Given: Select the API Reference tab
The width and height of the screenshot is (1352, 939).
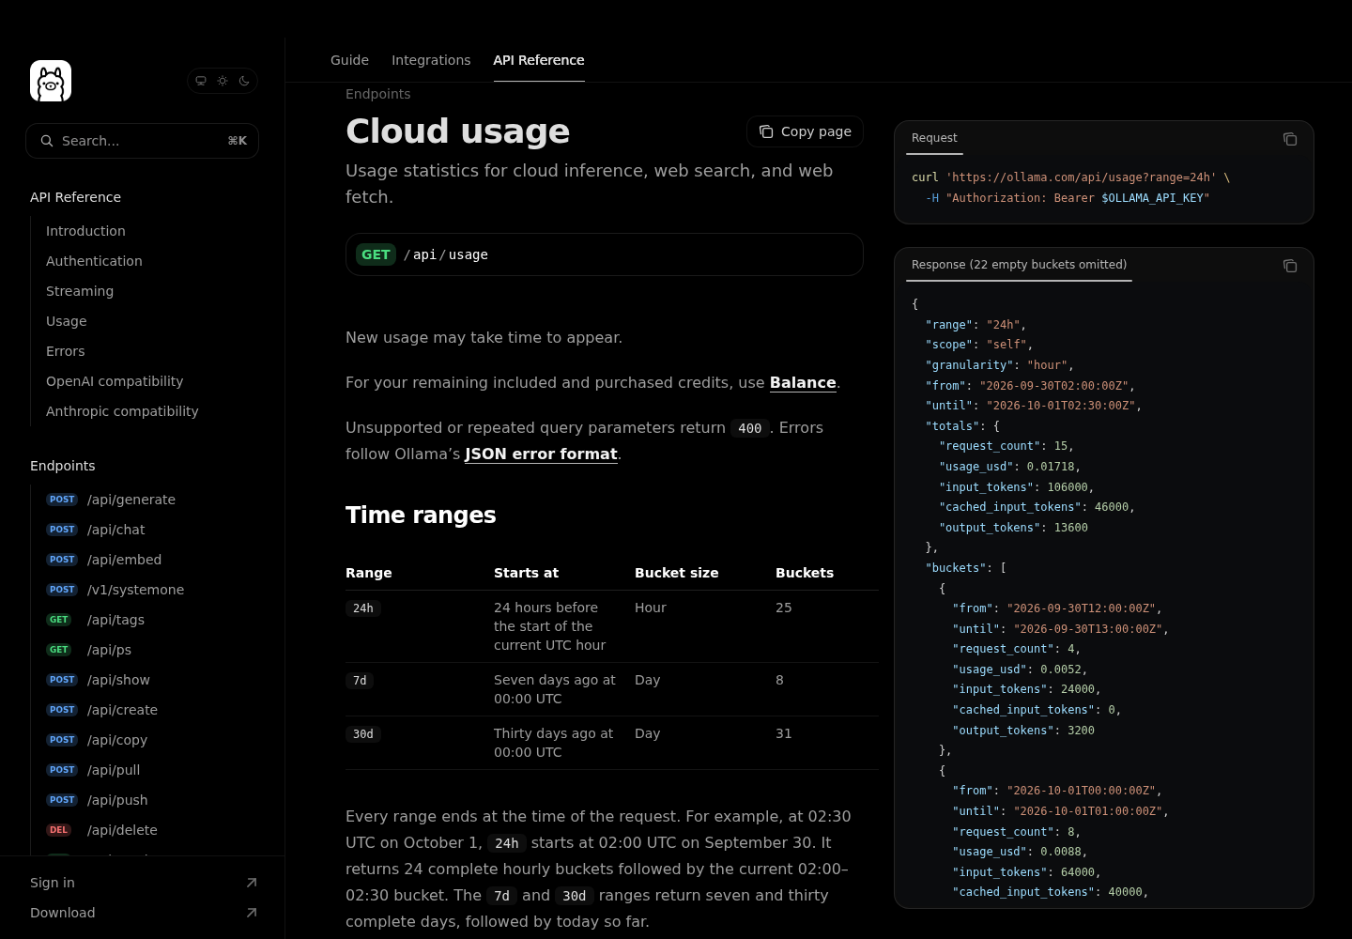Looking at the screenshot, I should (539, 60).
